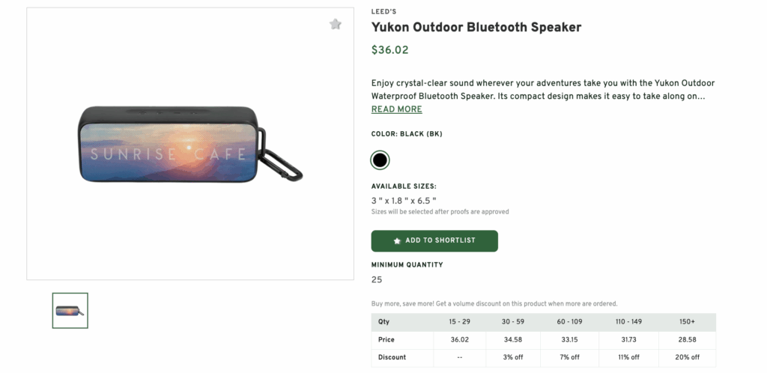Click the main Yukon speaker product image
Screen dimensions: 767x373
click(x=190, y=145)
